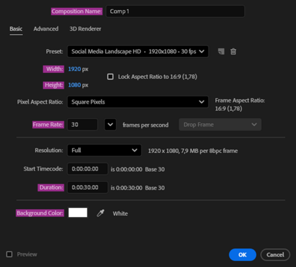Screen dimensions: 296x267
Task: Click the 'Background Color:' label
Action: (x=40, y=213)
